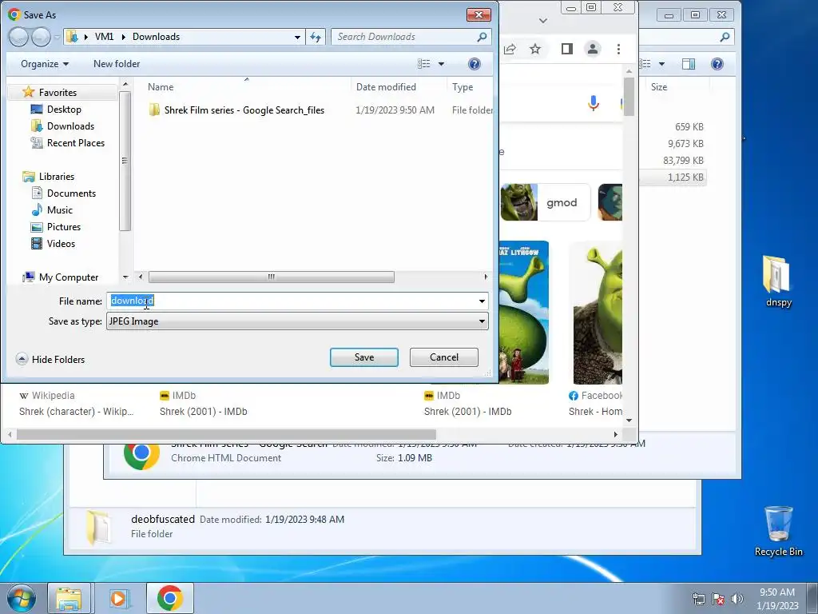Open the Organize menu
This screenshot has width=818, height=614.
tap(45, 64)
